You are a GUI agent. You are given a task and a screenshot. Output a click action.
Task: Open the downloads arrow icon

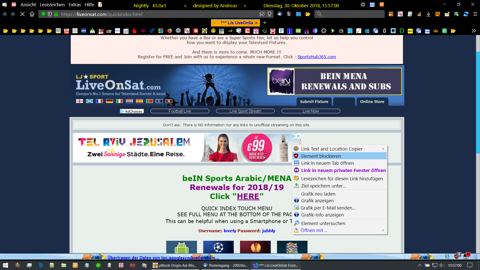click(x=428, y=14)
